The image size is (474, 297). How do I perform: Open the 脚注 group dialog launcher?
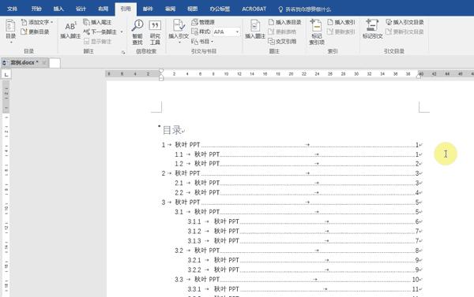(x=123, y=52)
